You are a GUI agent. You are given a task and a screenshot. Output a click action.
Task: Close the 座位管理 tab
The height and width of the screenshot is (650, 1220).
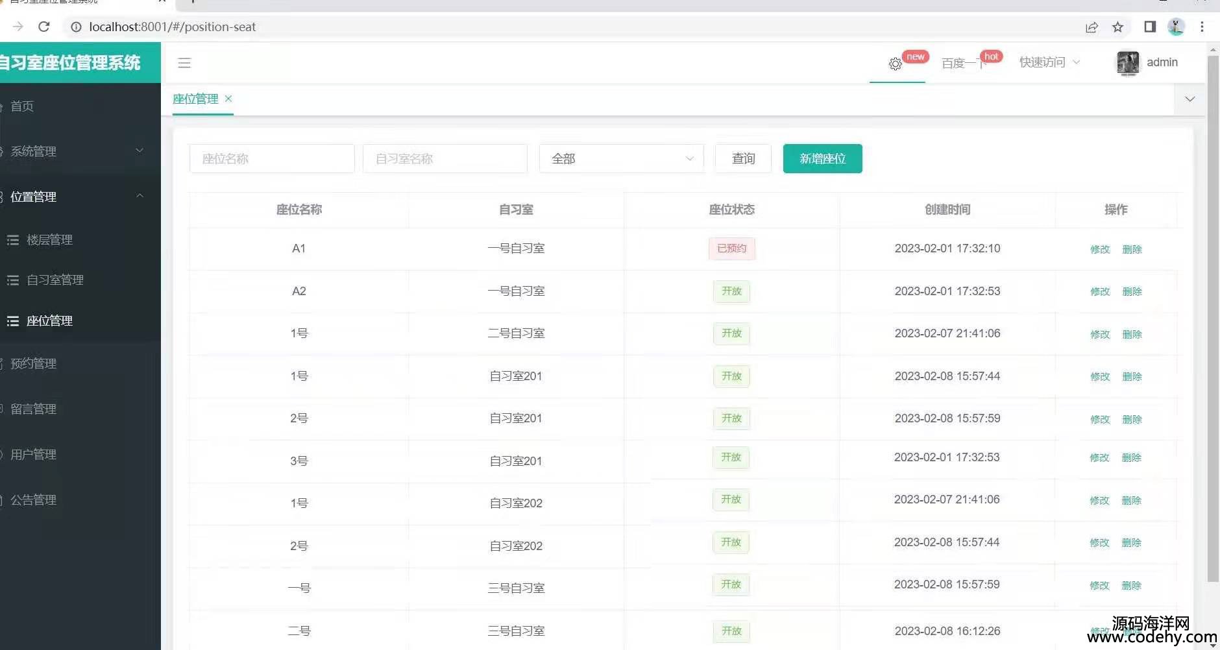[x=228, y=99]
